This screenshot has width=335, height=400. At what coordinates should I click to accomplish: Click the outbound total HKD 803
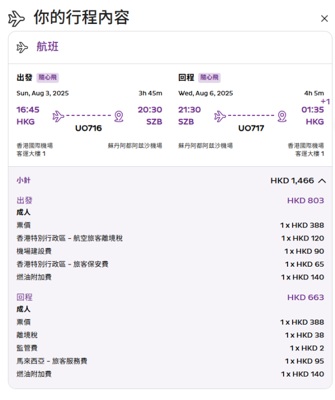305,200
